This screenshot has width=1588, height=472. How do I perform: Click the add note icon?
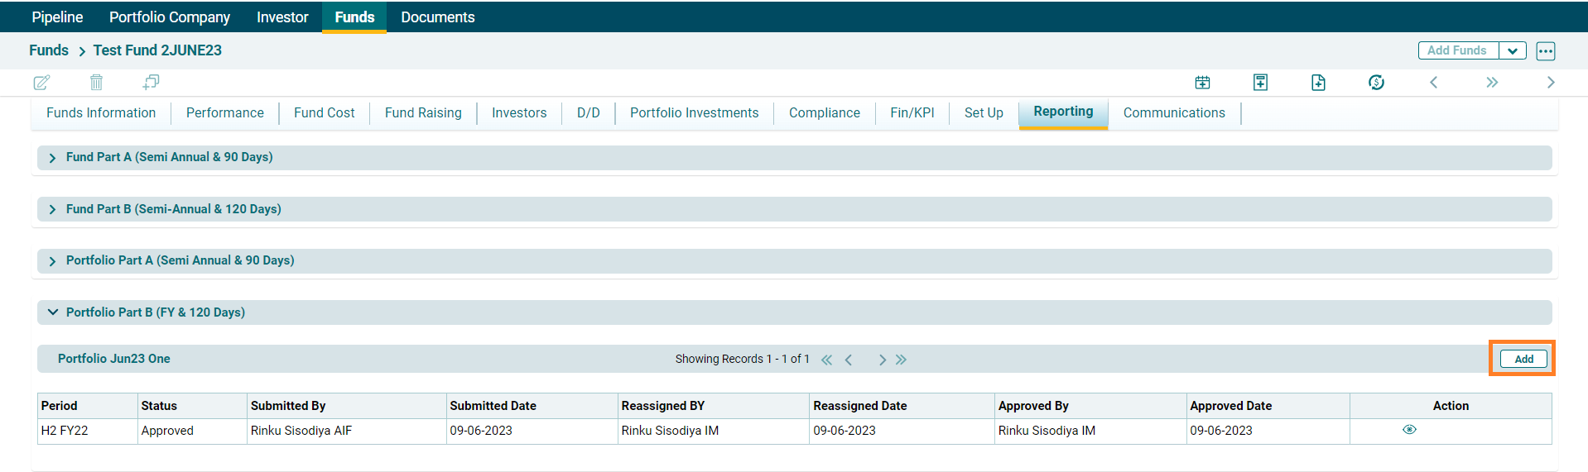point(1260,83)
